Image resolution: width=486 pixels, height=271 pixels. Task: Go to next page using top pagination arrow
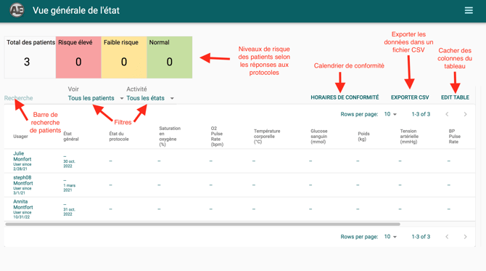click(x=465, y=114)
